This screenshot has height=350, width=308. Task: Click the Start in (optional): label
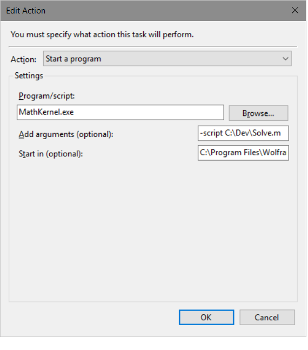51,154
